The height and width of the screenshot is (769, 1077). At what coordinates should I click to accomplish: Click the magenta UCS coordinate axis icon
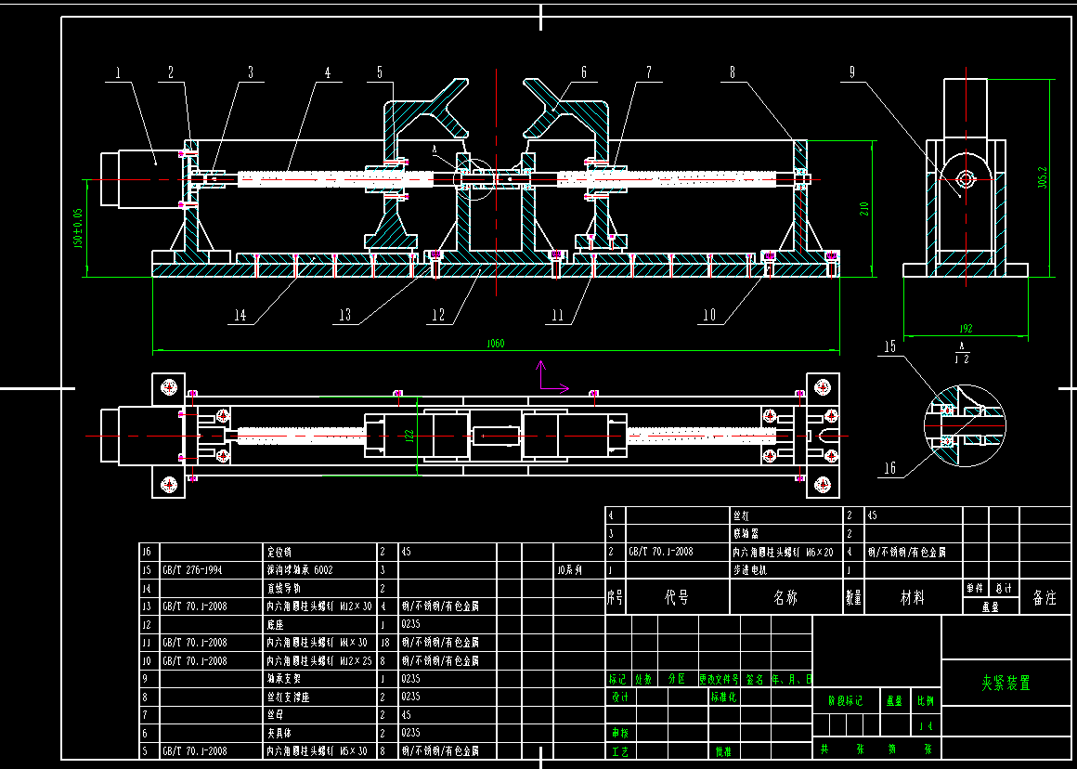click(552, 377)
